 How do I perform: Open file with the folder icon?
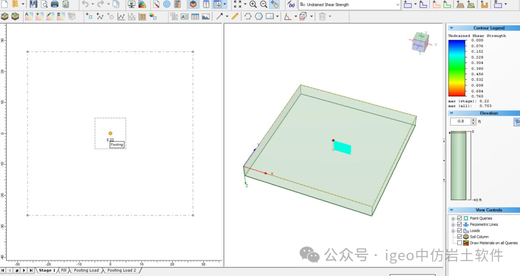click(15, 4)
